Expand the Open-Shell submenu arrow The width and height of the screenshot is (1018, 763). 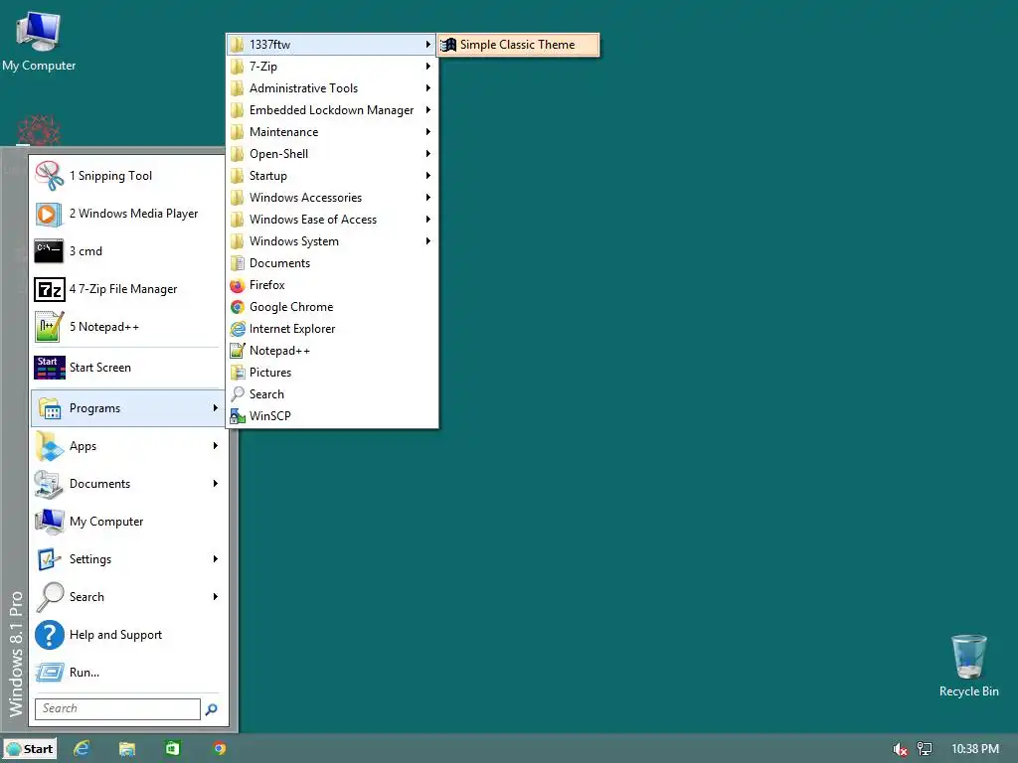click(x=427, y=154)
